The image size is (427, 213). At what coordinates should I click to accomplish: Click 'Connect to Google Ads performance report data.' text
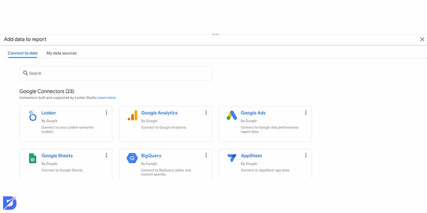point(270,129)
